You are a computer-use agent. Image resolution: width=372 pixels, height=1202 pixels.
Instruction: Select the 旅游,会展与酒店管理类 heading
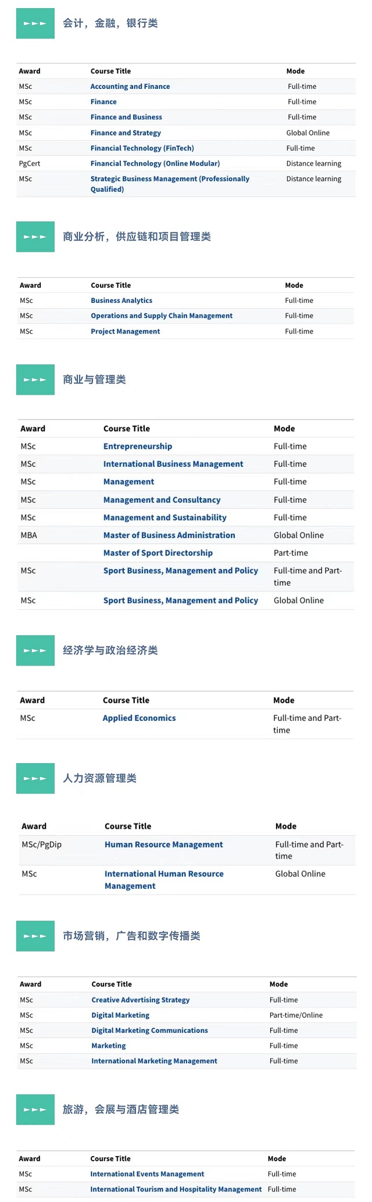click(x=121, y=1110)
